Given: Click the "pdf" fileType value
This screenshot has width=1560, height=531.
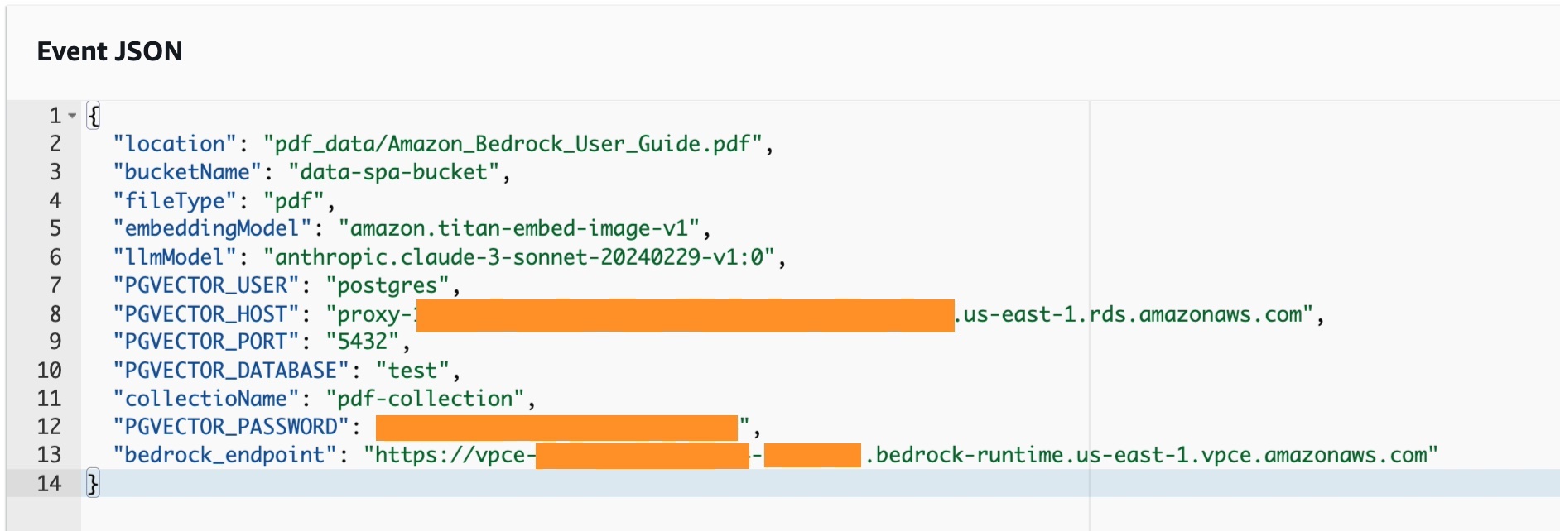Looking at the screenshot, I should point(294,201).
